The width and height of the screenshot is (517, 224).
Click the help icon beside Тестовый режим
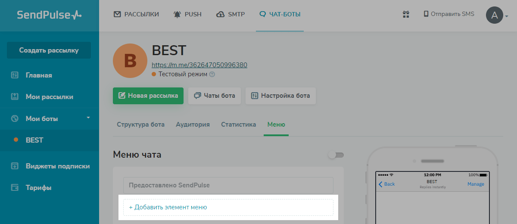212,74
